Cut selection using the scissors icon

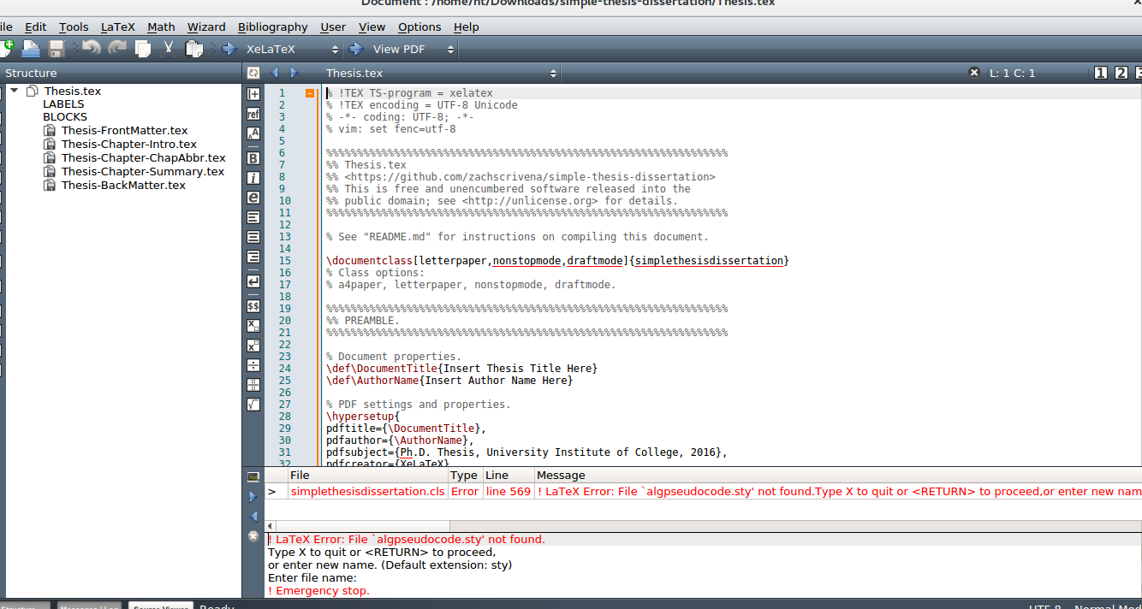pyautogui.click(x=169, y=49)
